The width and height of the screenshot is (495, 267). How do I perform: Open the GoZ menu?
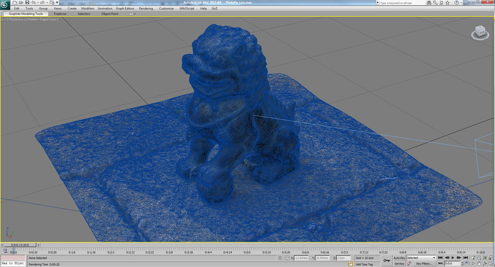(x=215, y=8)
